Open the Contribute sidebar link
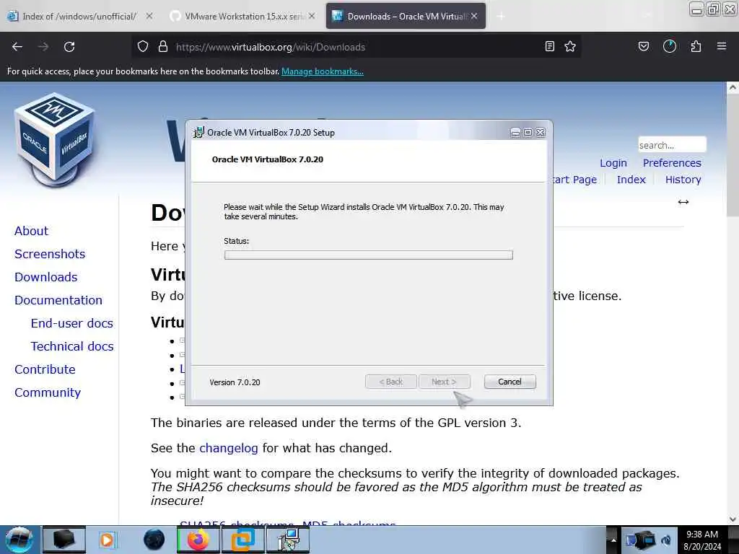The width and height of the screenshot is (739, 554). coord(45,369)
